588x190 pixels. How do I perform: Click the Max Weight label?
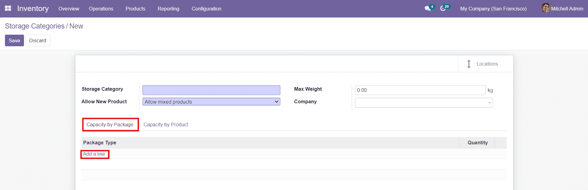(x=308, y=89)
